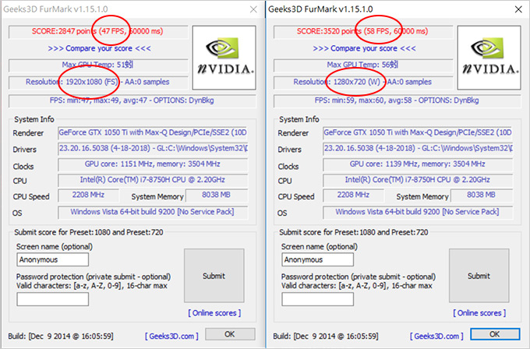This screenshot has width=530, height=349.
Task: Open 'Compare your score' link in right window
Action: (365, 48)
